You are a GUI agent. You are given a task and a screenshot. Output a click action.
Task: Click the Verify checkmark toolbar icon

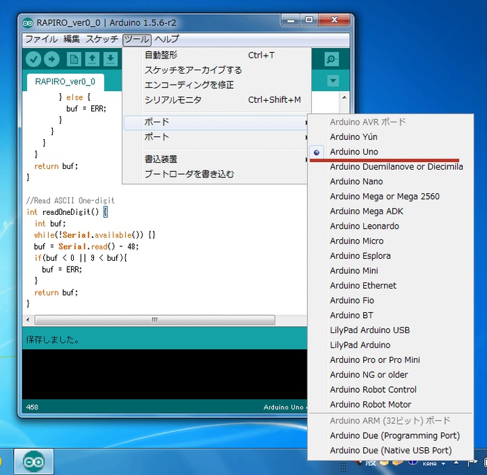pos(33,59)
